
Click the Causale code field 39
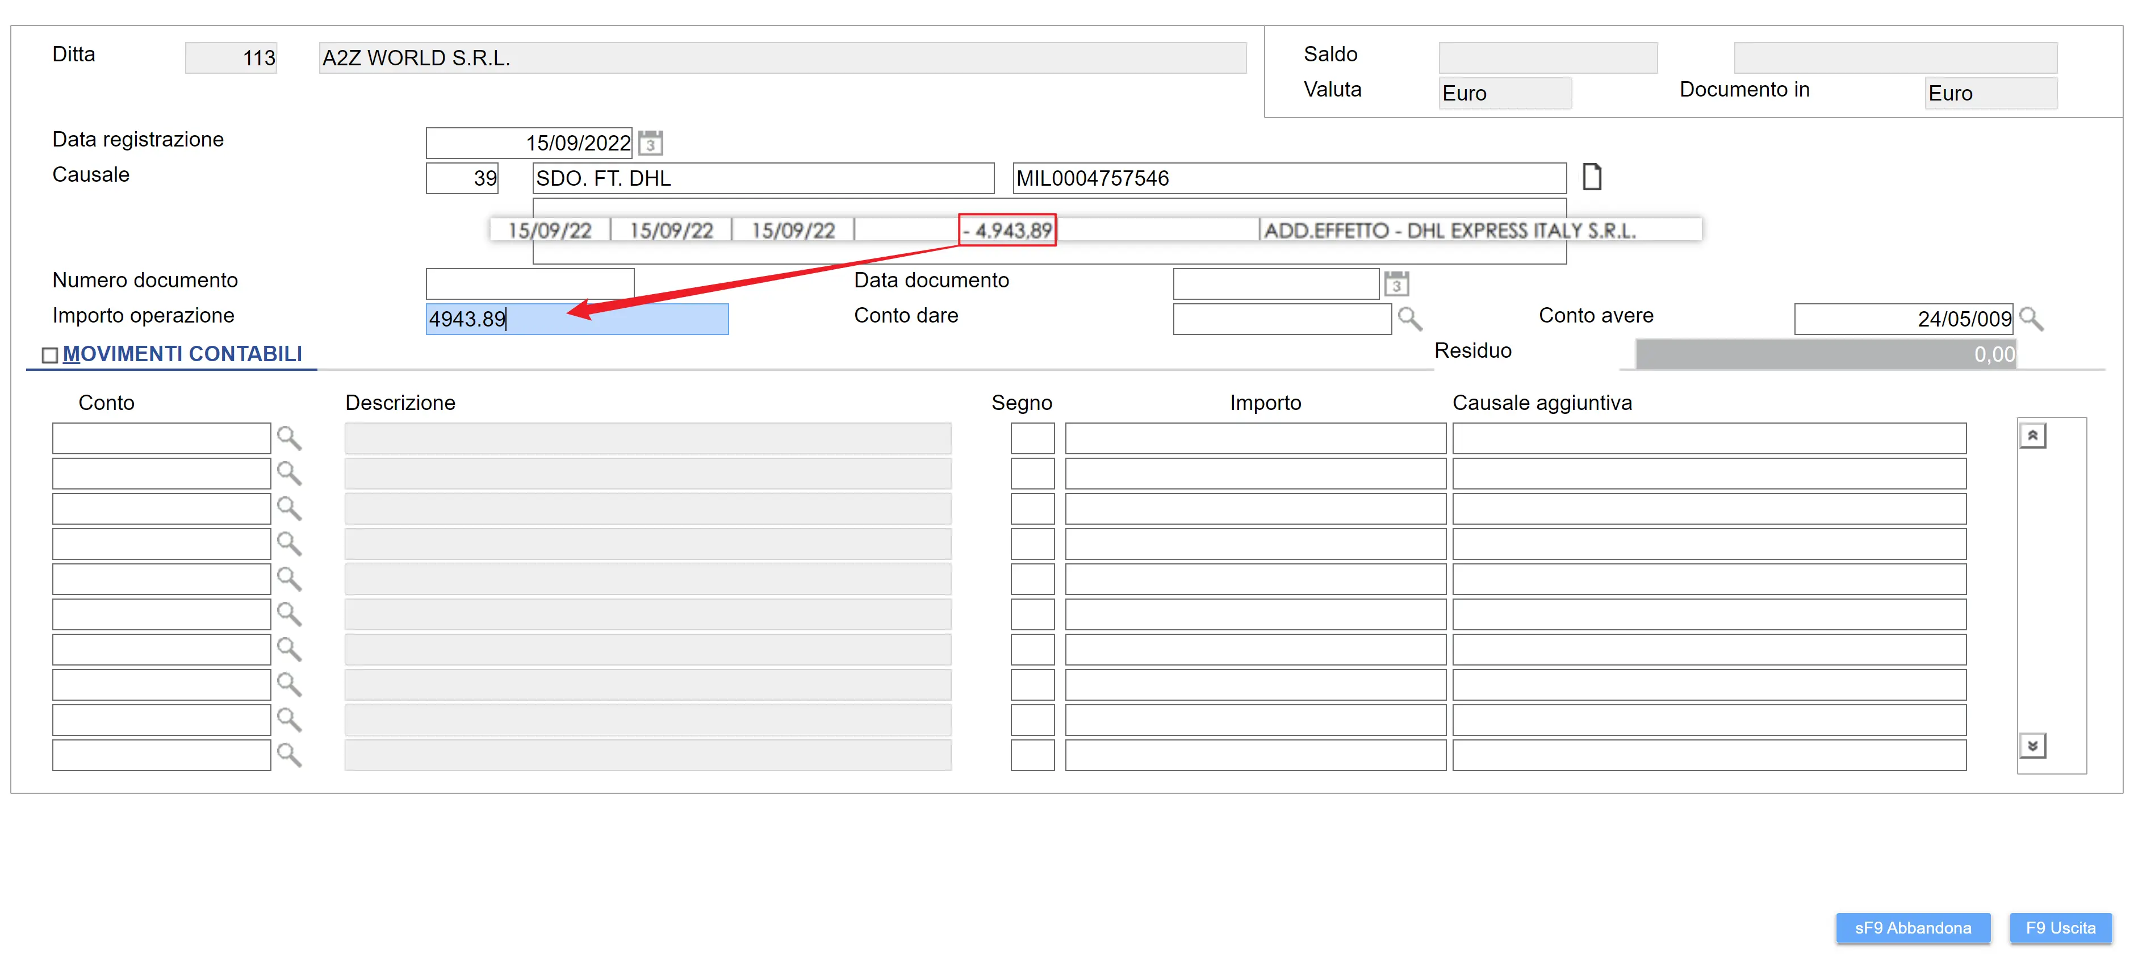click(462, 179)
